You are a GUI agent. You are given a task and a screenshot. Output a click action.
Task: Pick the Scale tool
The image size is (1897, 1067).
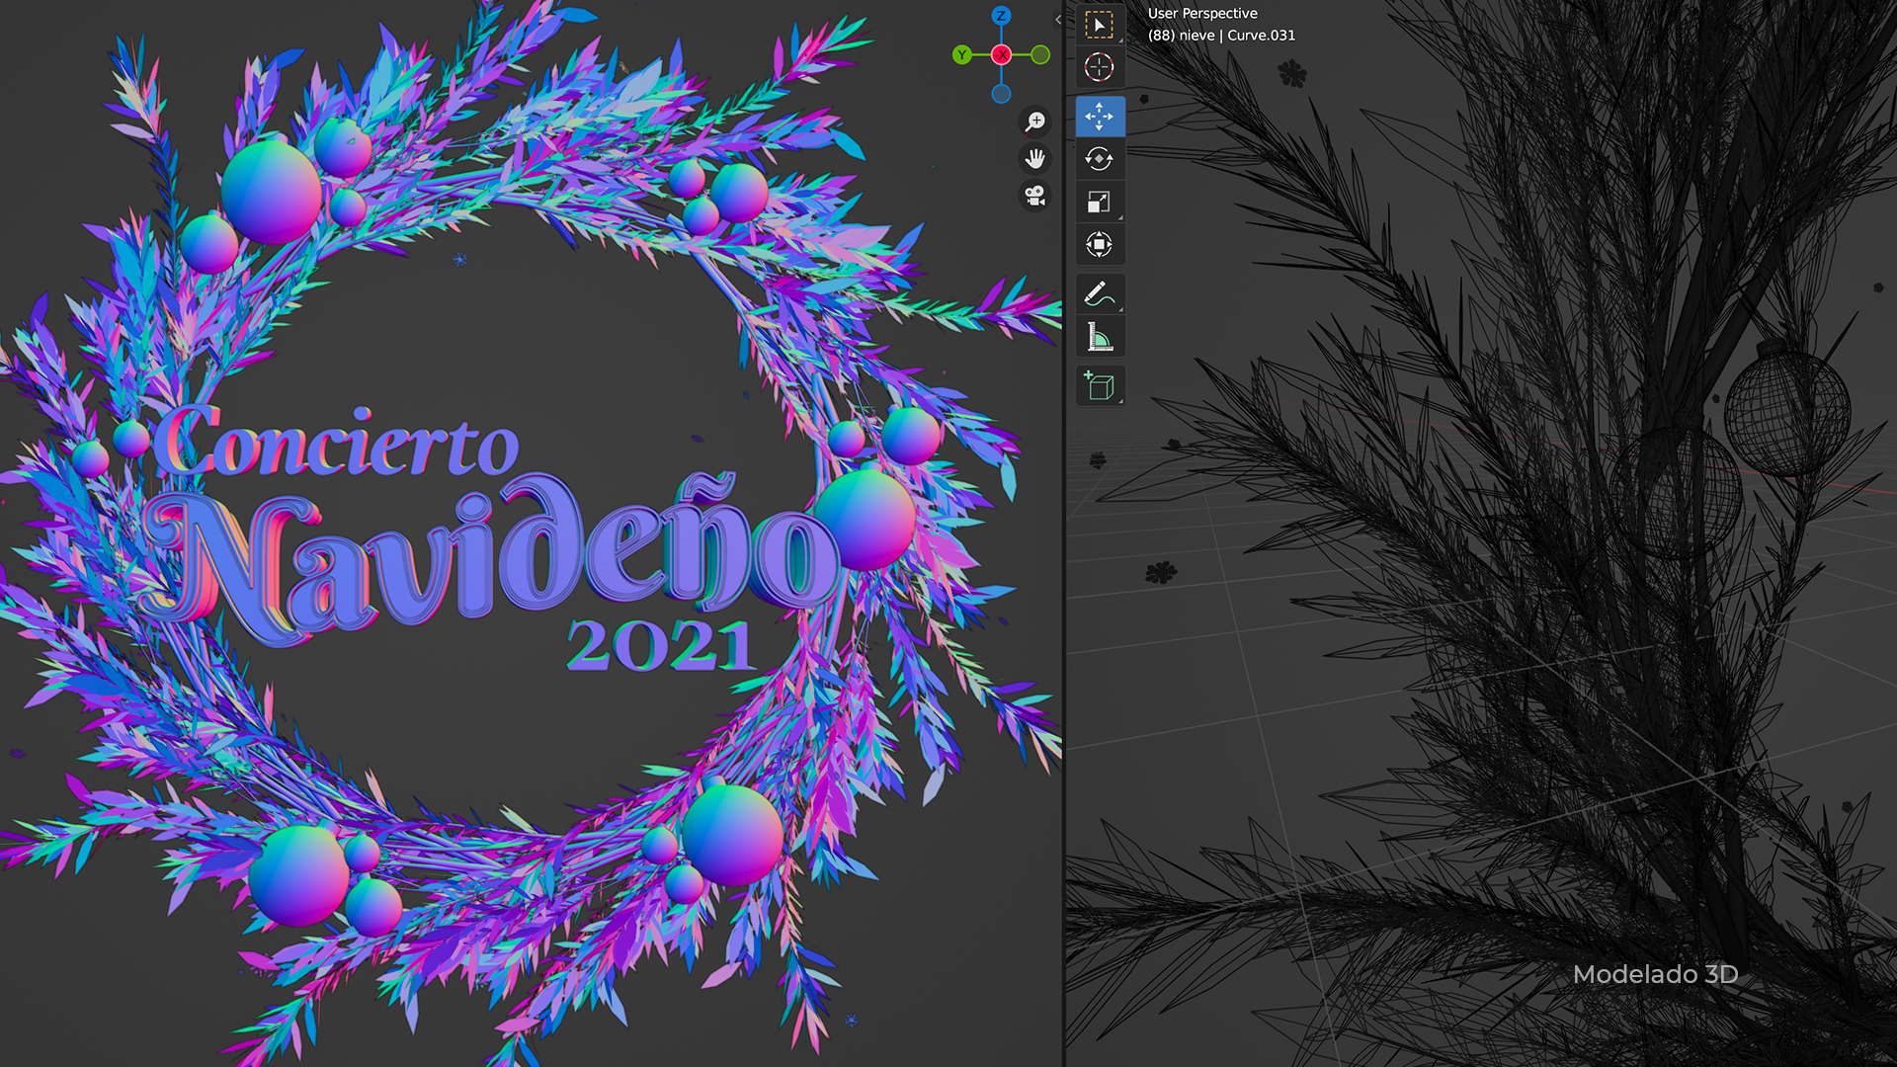[x=1099, y=202]
